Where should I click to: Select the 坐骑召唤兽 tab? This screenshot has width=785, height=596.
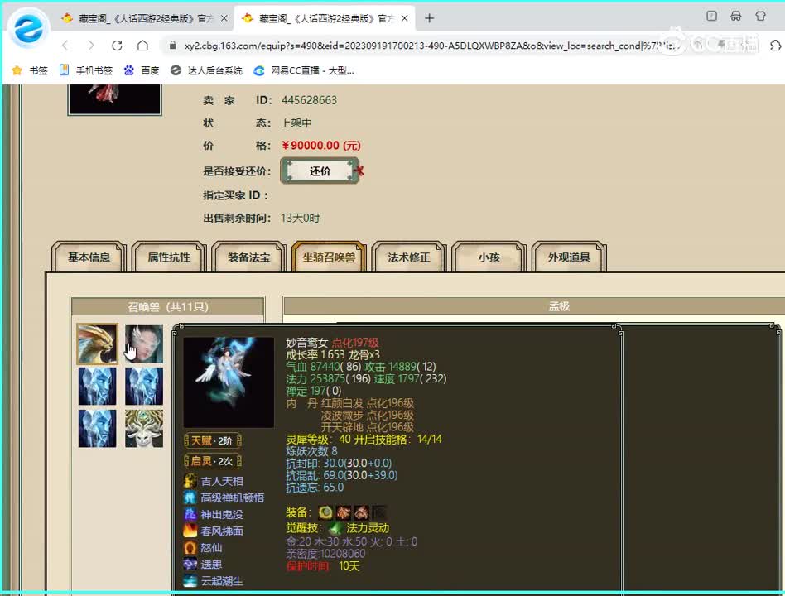(329, 257)
